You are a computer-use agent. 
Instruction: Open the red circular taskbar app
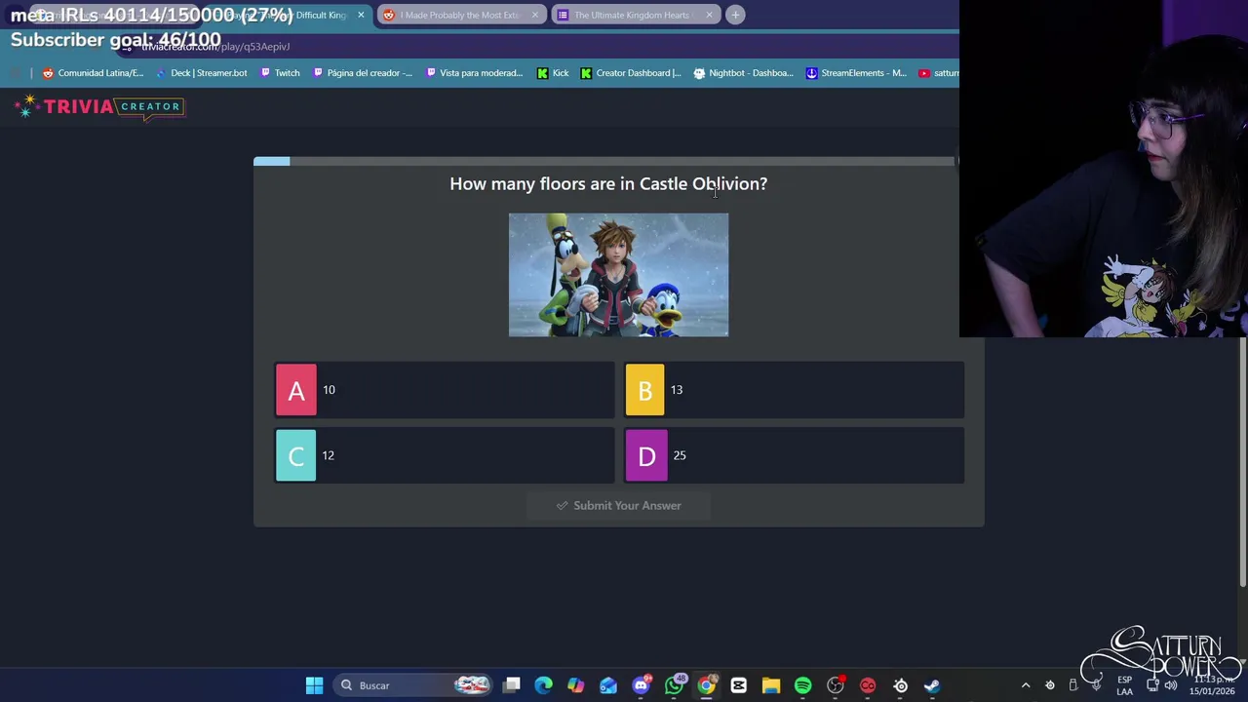click(x=868, y=685)
